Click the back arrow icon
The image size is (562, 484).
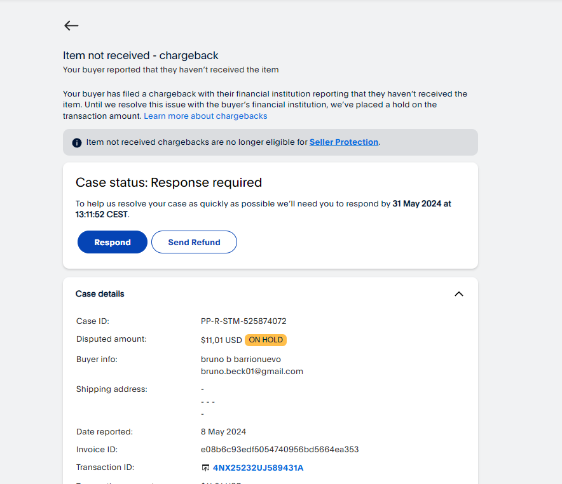coord(71,25)
